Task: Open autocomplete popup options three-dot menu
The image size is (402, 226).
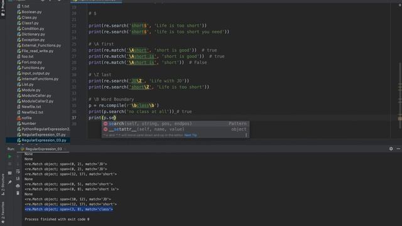Action: [x=246, y=135]
